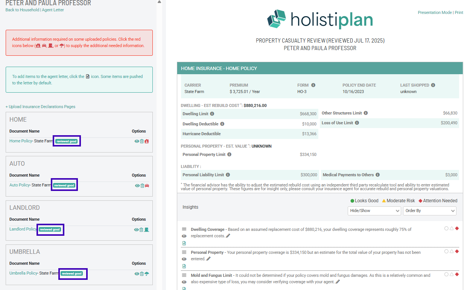
Task: Switch to Presentation Mode
Action: pos(435,12)
